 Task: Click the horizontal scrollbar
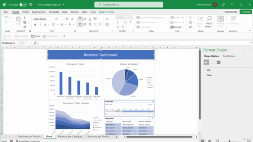[159, 137]
